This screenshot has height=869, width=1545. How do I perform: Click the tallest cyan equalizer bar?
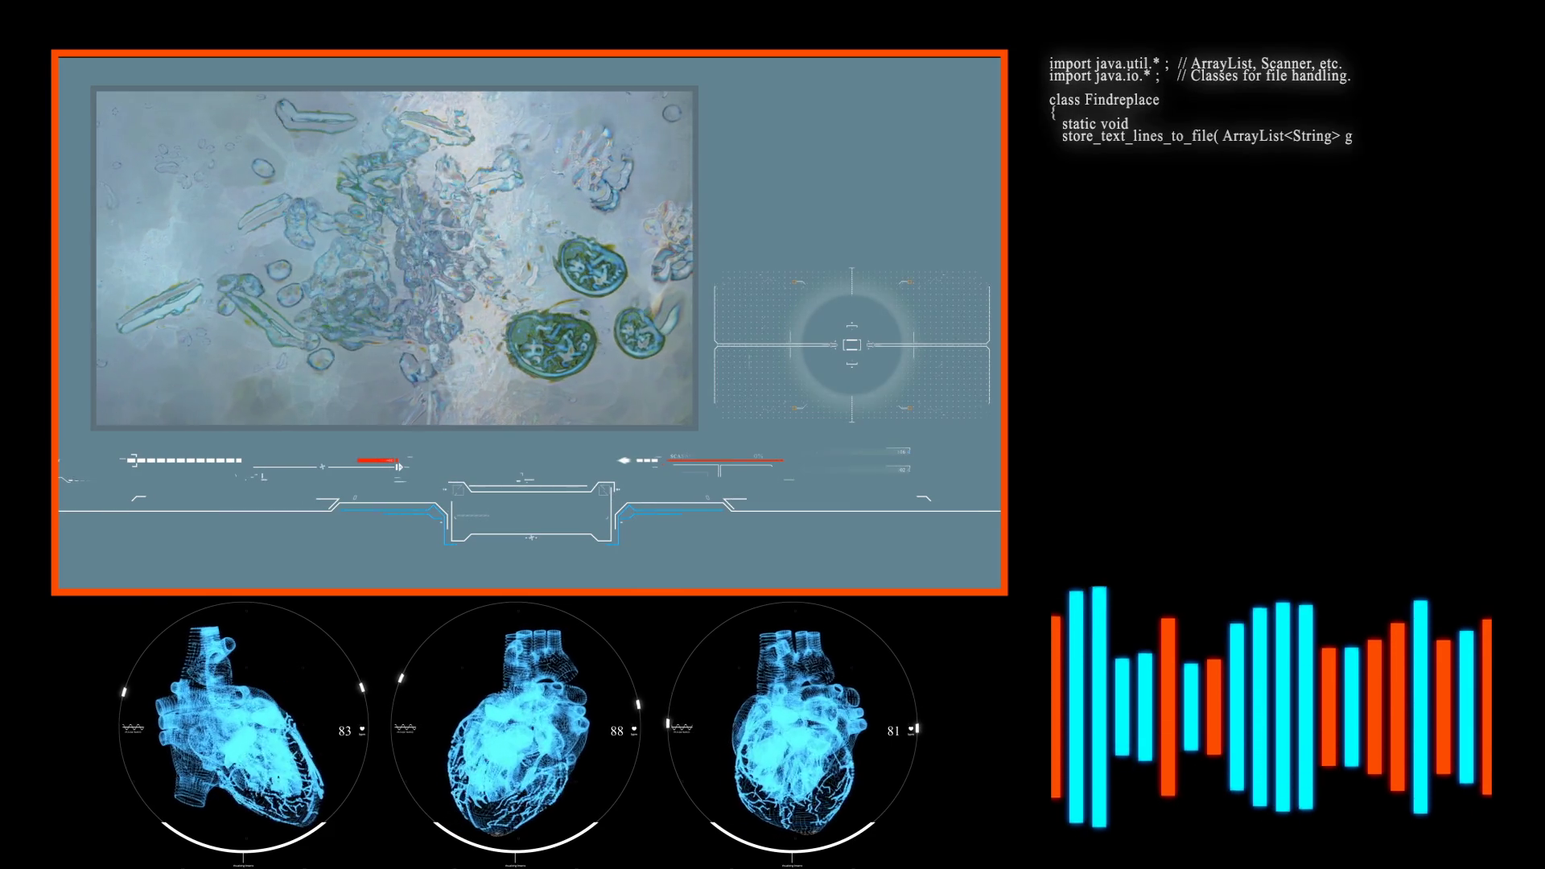pyautogui.click(x=1098, y=706)
